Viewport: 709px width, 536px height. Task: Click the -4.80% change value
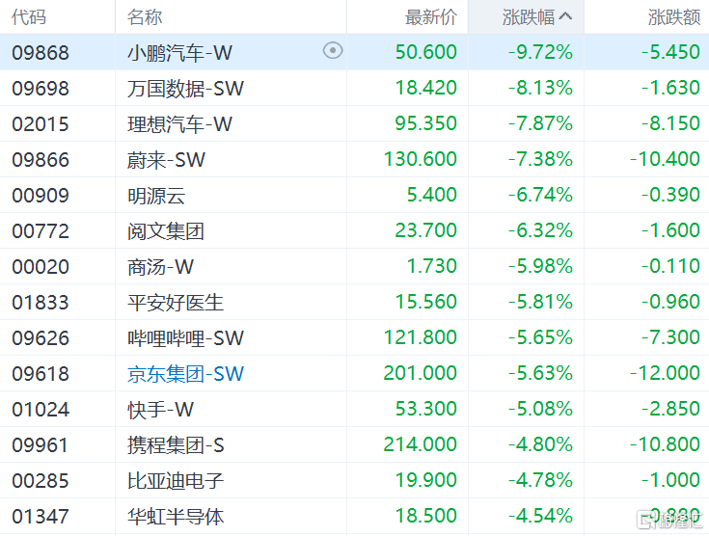point(541,444)
